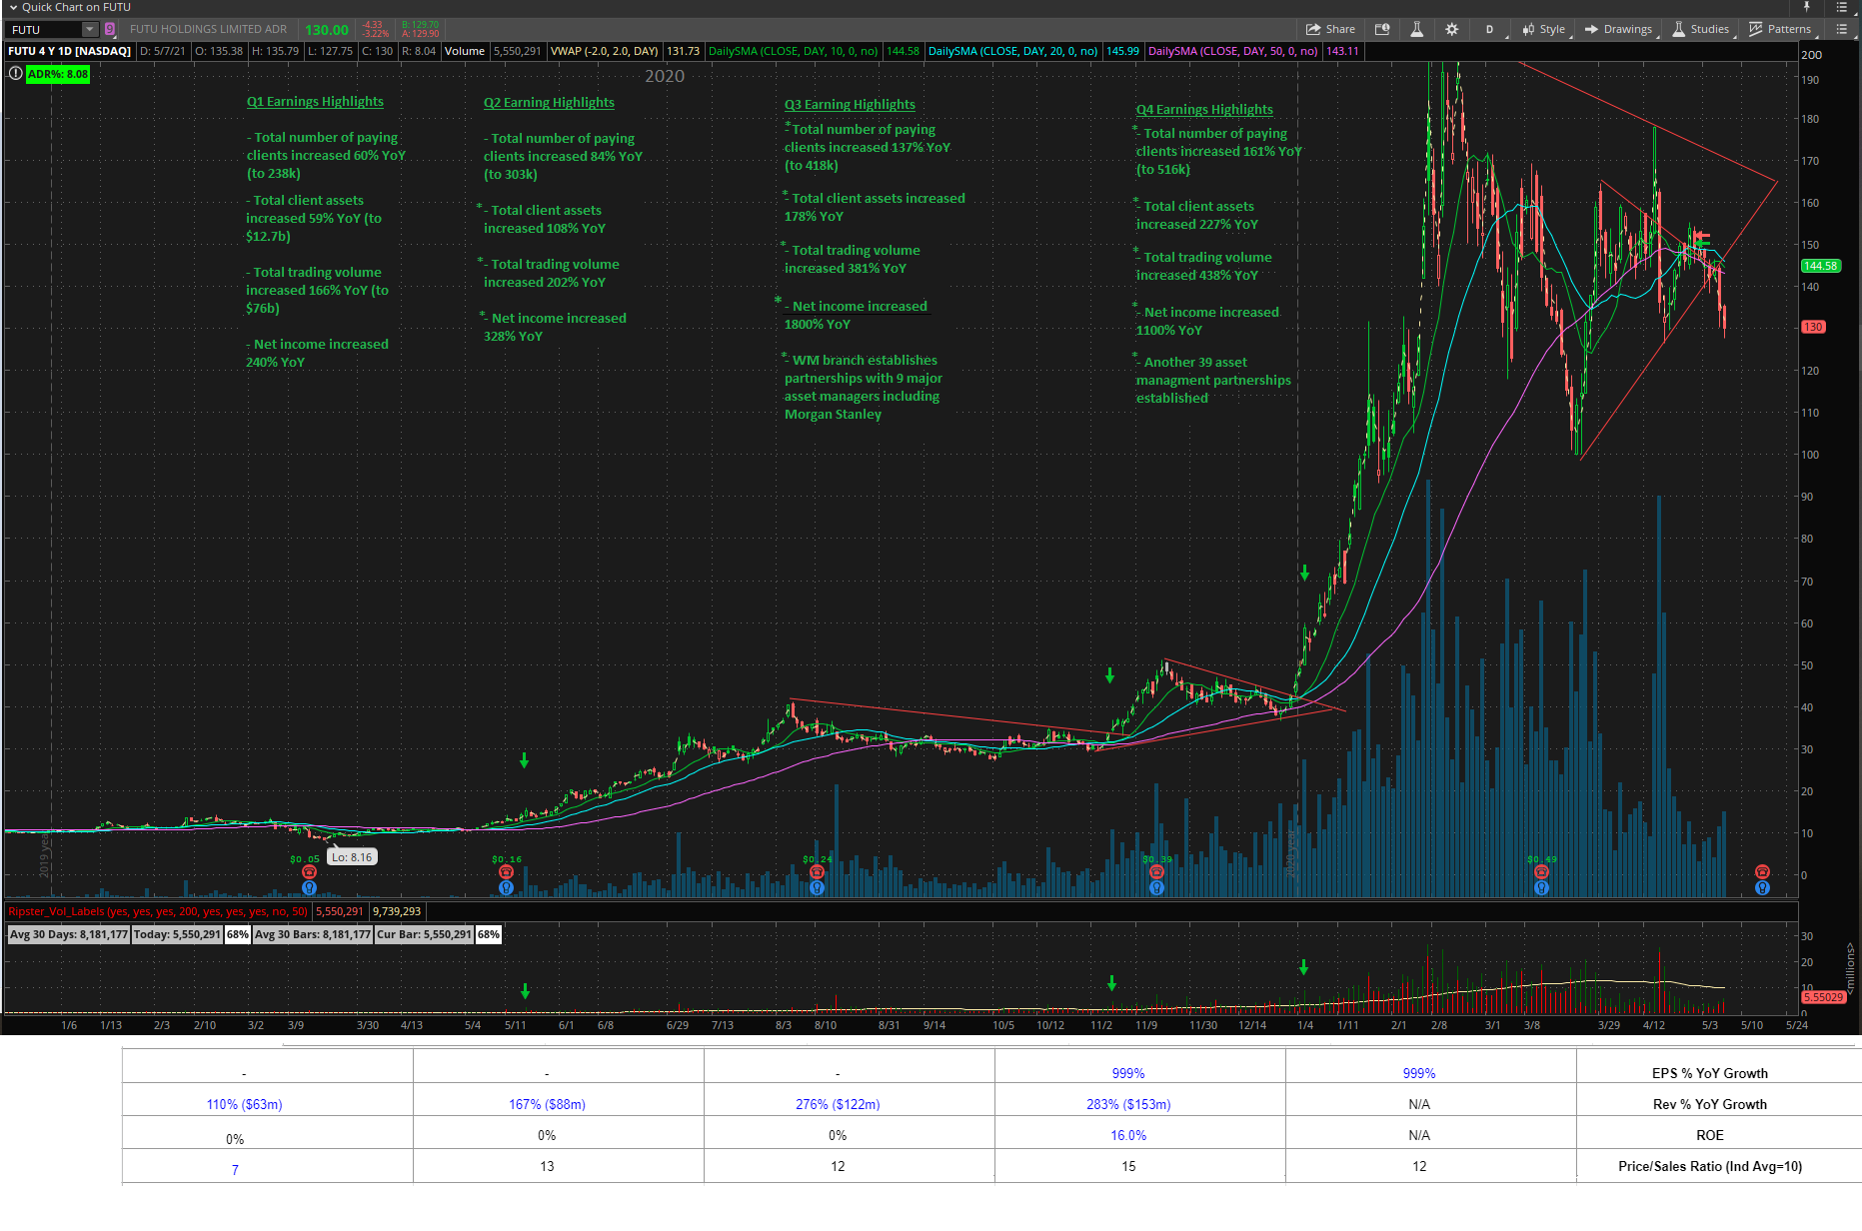This screenshot has width=1862, height=1231.
Task: Click the Share button in chart toolbar
Action: [x=1330, y=29]
